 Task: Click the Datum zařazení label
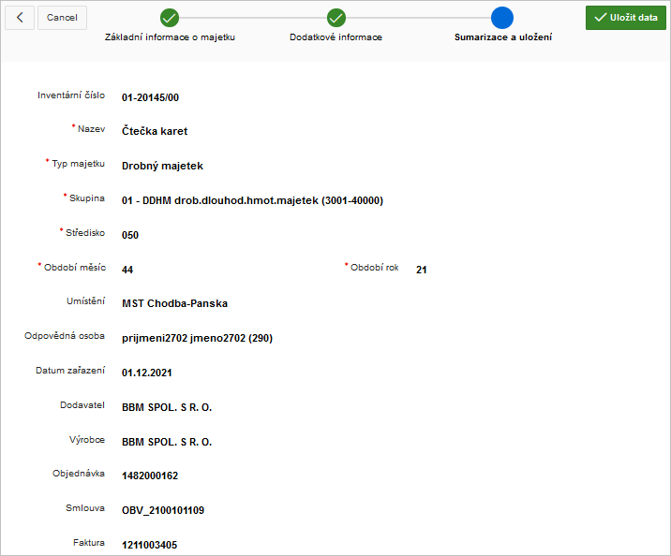point(70,371)
